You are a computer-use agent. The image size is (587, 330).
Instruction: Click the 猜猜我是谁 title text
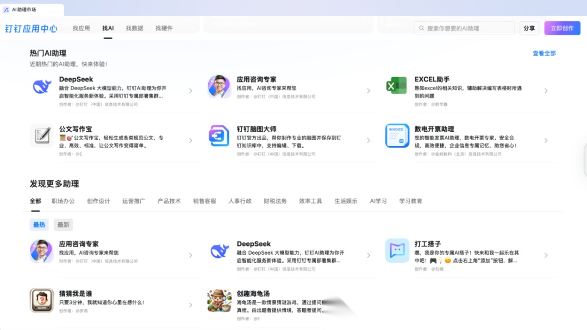point(75,294)
